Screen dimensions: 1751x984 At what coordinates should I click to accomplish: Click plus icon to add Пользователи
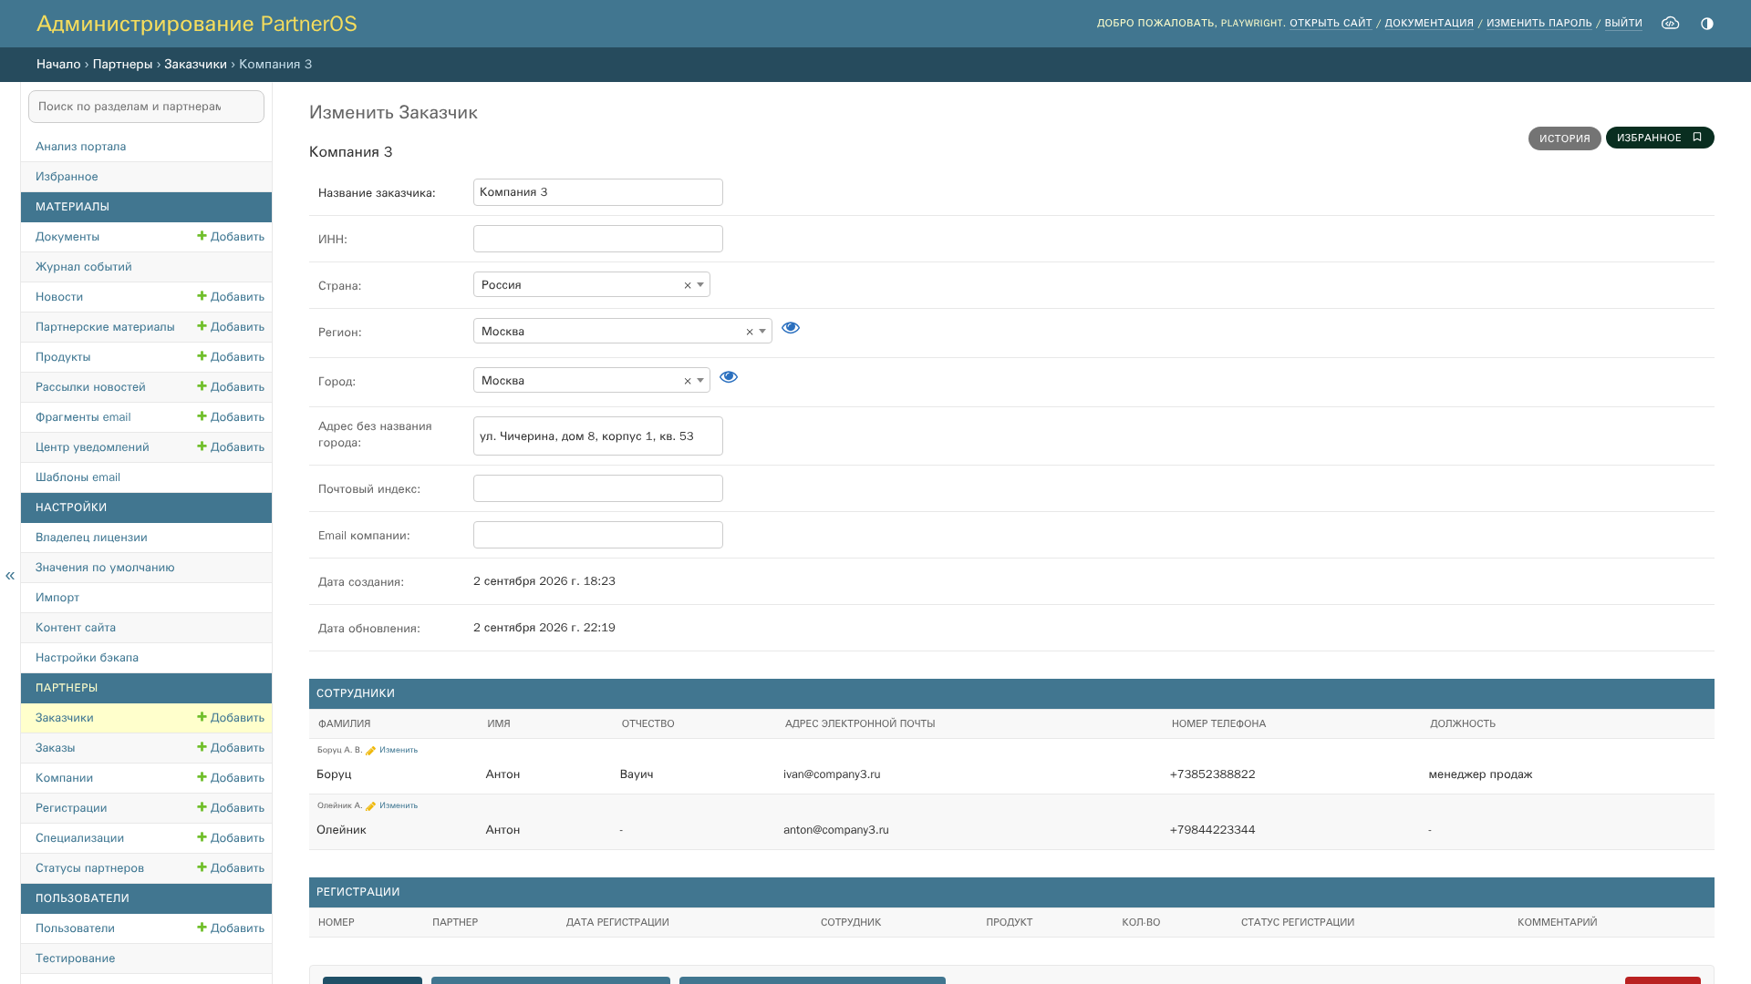(202, 928)
